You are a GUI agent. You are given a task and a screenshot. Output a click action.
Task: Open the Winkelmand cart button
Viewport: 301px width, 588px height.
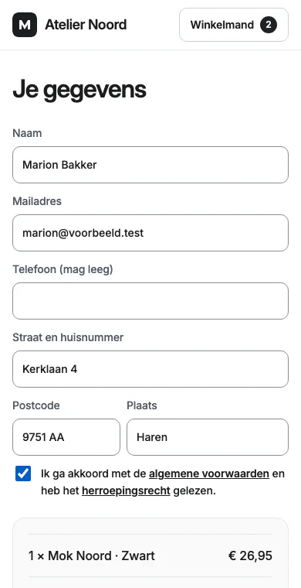[x=234, y=25]
